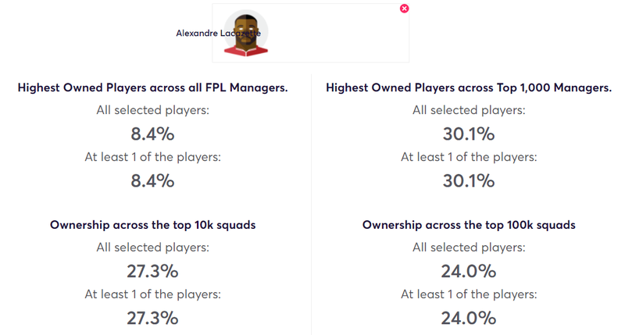Select the 27.3% At least 1 of the players figure
The height and width of the screenshot is (335, 625).
[152, 319]
